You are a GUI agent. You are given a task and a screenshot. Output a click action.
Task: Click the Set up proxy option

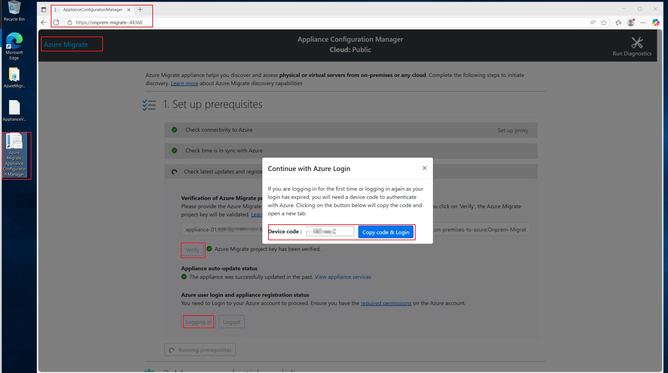point(512,131)
